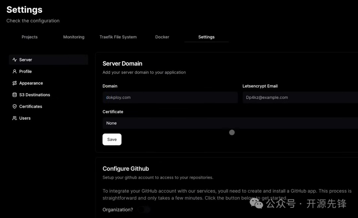
Task: Click the S3 Destinations database icon
Action: [15, 95]
